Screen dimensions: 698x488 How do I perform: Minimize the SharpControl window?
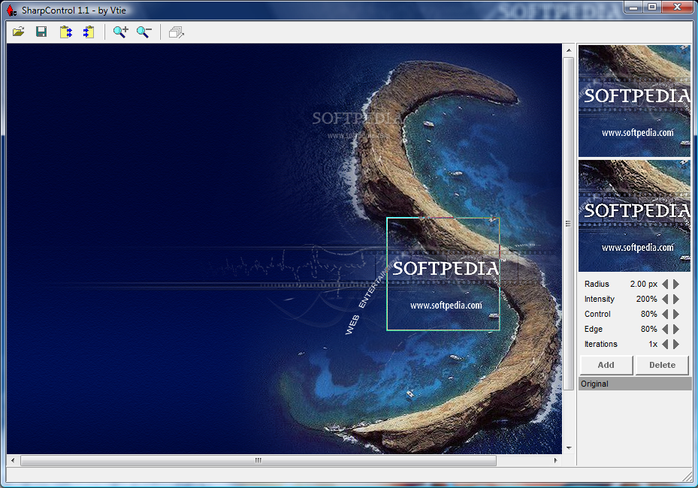click(x=633, y=7)
